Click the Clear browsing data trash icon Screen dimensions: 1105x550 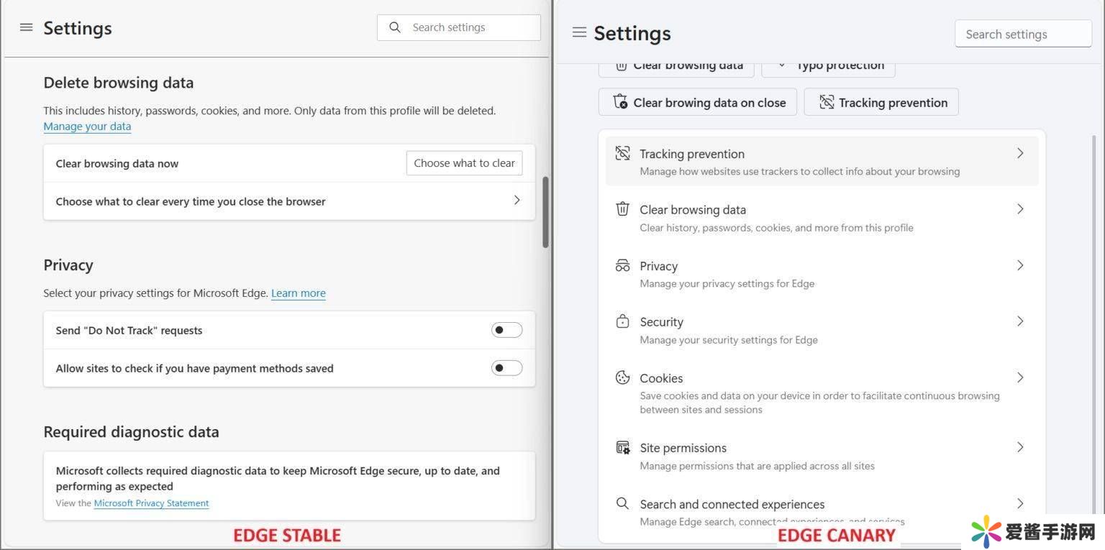click(x=622, y=209)
